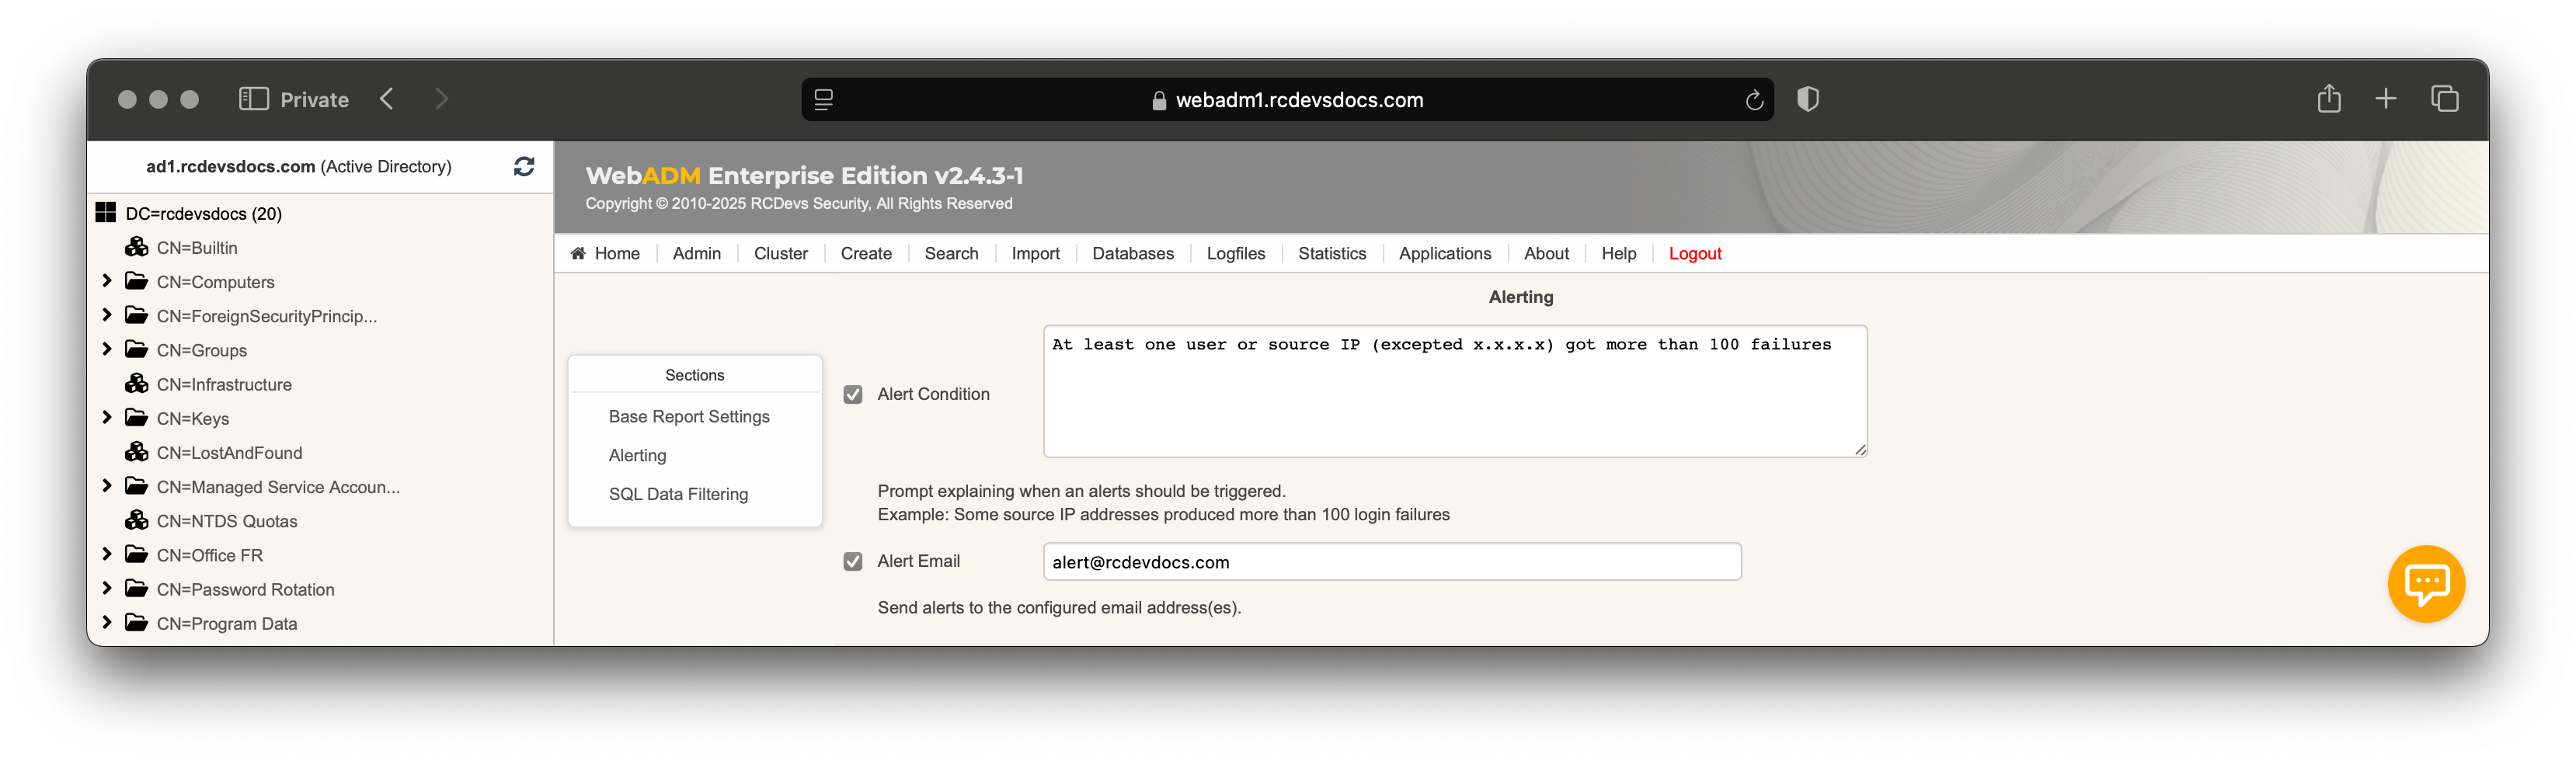Reload the page in the address bar
2576x761 pixels.
coord(1753,100)
